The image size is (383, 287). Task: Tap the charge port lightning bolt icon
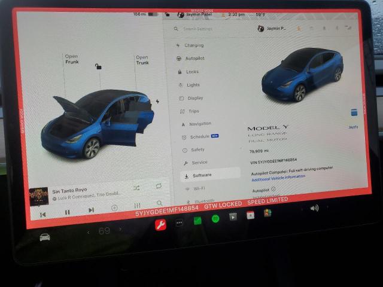(157, 101)
